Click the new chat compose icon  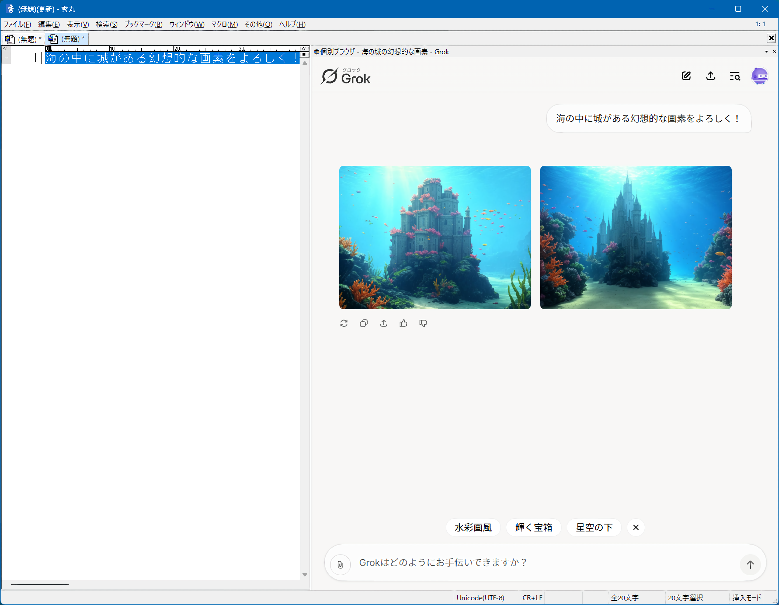[686, 76]
